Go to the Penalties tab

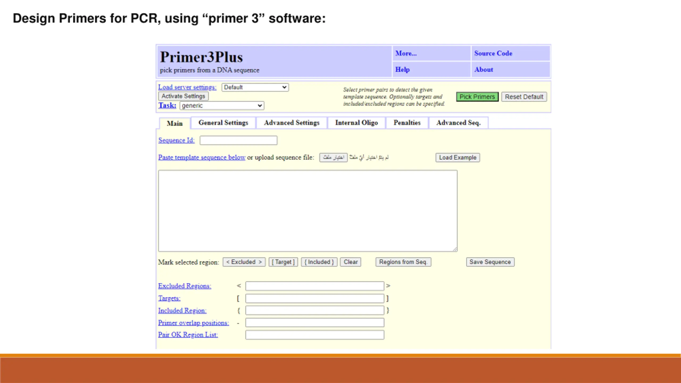pos(407,123)
